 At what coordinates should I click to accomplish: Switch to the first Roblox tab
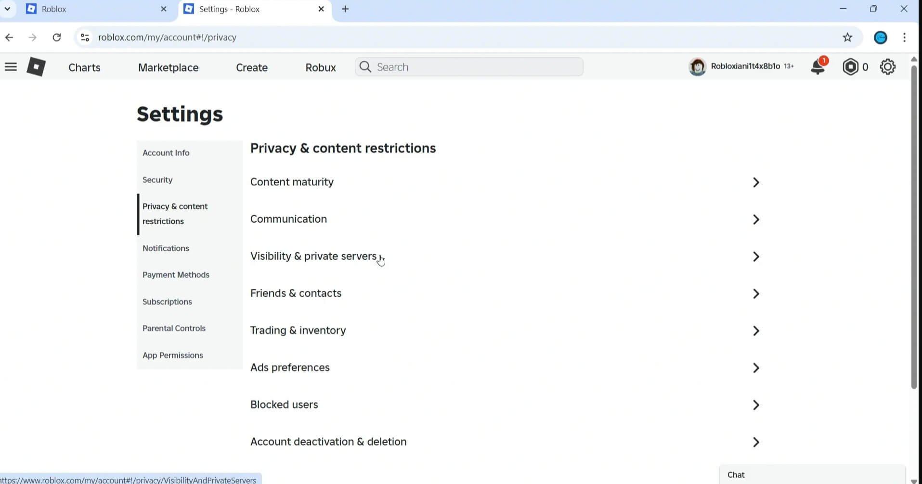click(96, 9)
